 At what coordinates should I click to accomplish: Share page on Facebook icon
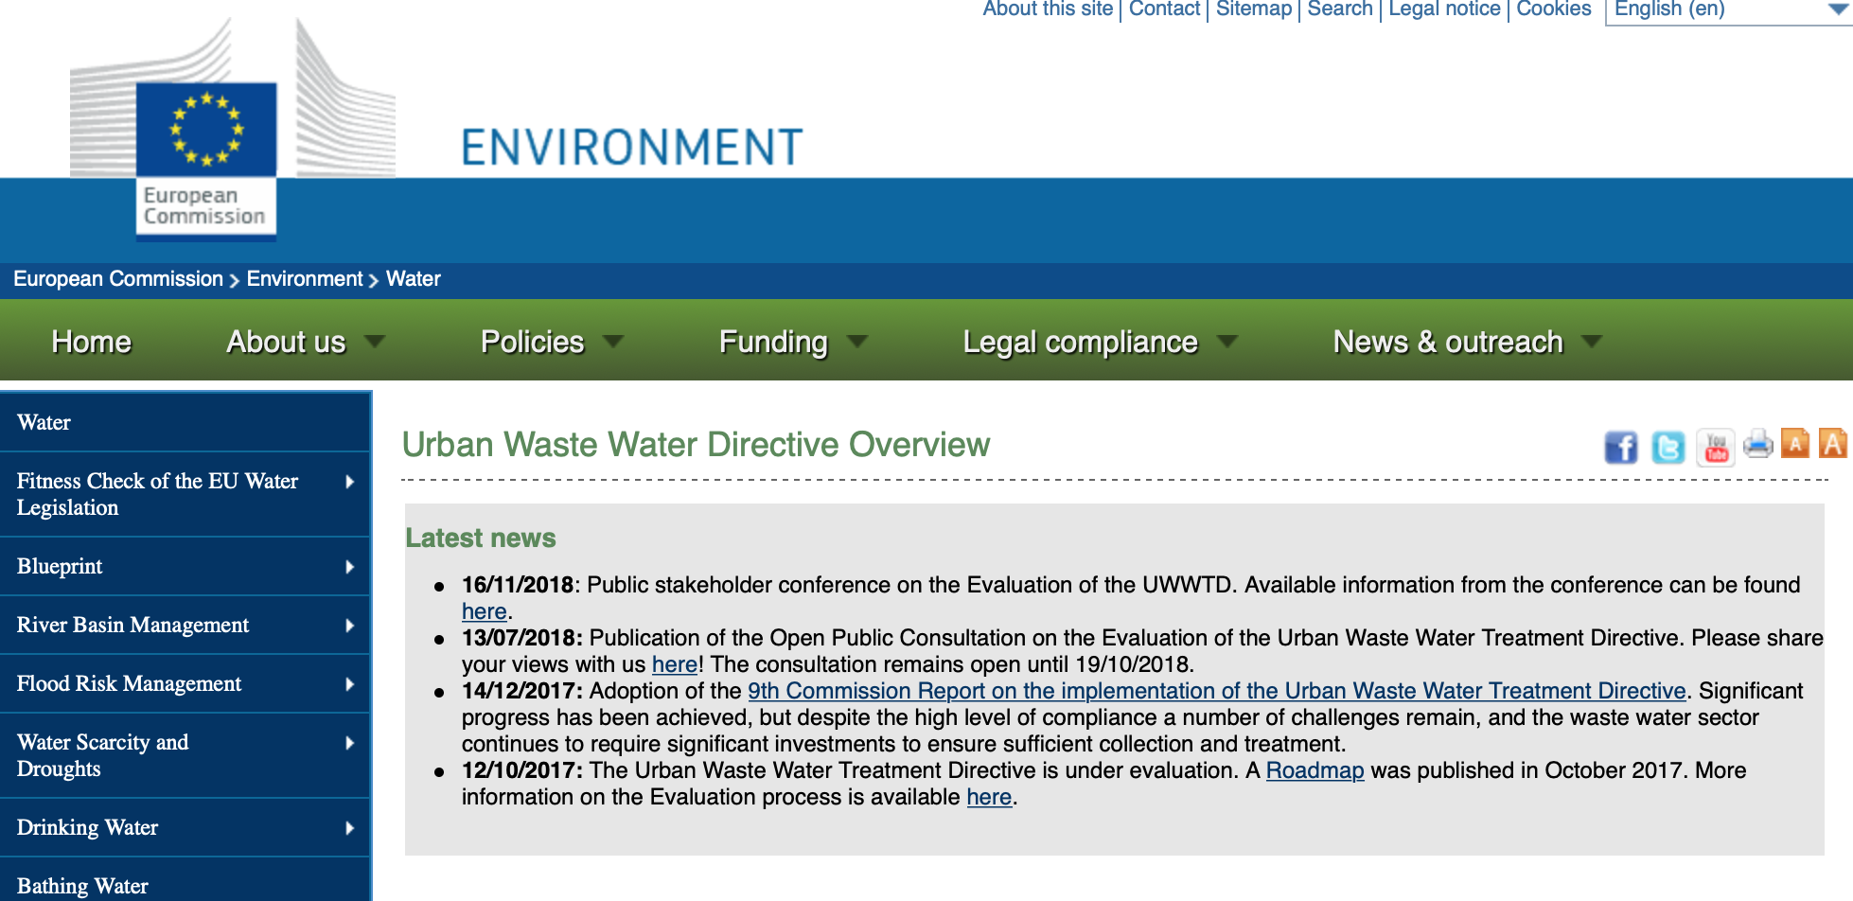click(1621, 447)
